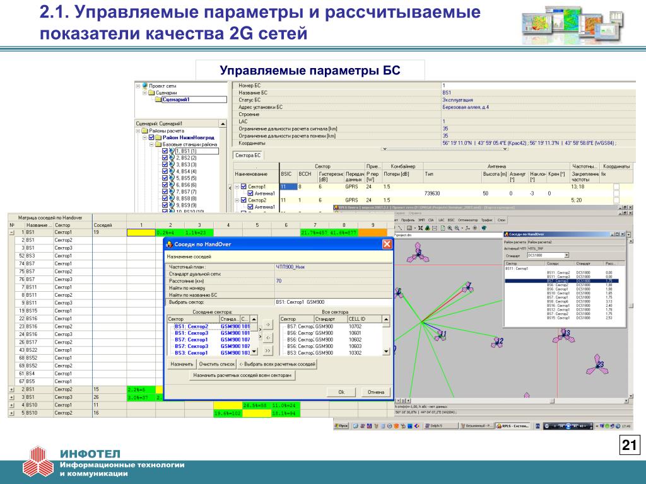646x484 pixels.
Task: Switch to Delphi 6 taskbar button
Action: click(x=441, y=426)
